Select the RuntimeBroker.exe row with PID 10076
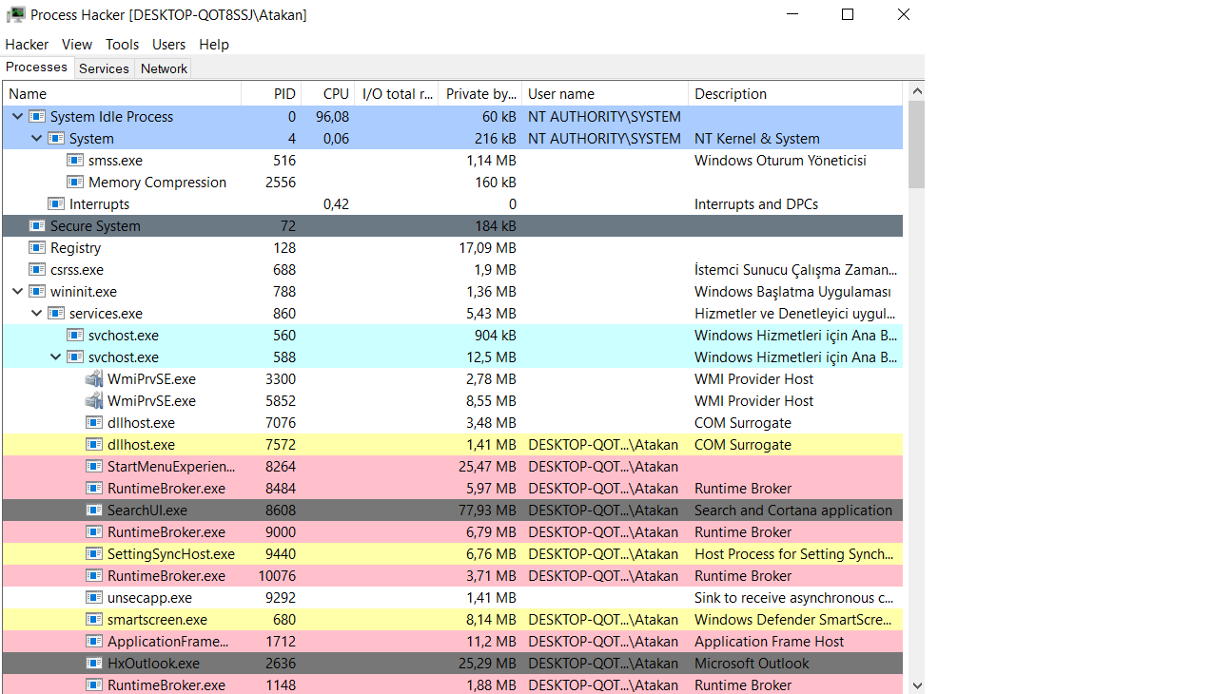1212x694 pixels. click(452, 576)
